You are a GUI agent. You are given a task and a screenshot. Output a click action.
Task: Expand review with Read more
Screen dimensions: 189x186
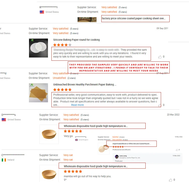point(77,105)
